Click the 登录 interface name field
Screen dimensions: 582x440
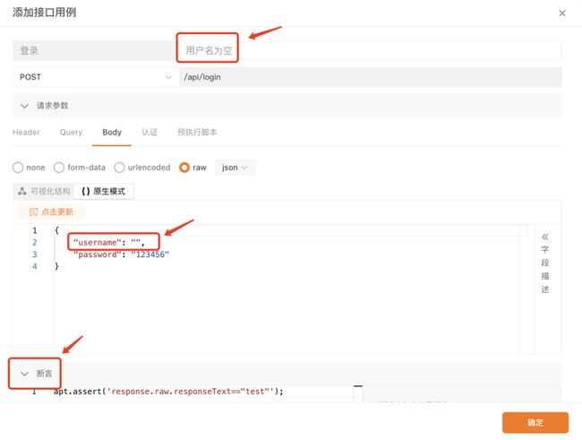[94, 50]
